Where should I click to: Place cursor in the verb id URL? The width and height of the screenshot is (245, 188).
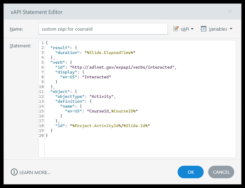coord(123,67)
